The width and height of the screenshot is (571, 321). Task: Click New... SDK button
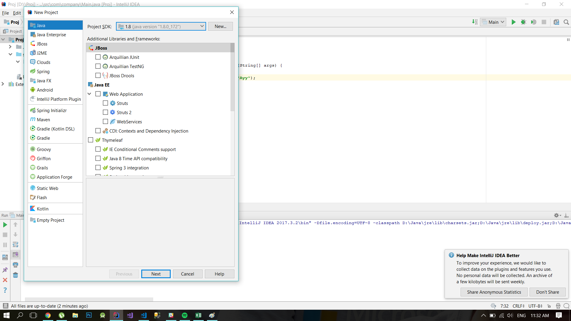[220, 26]
